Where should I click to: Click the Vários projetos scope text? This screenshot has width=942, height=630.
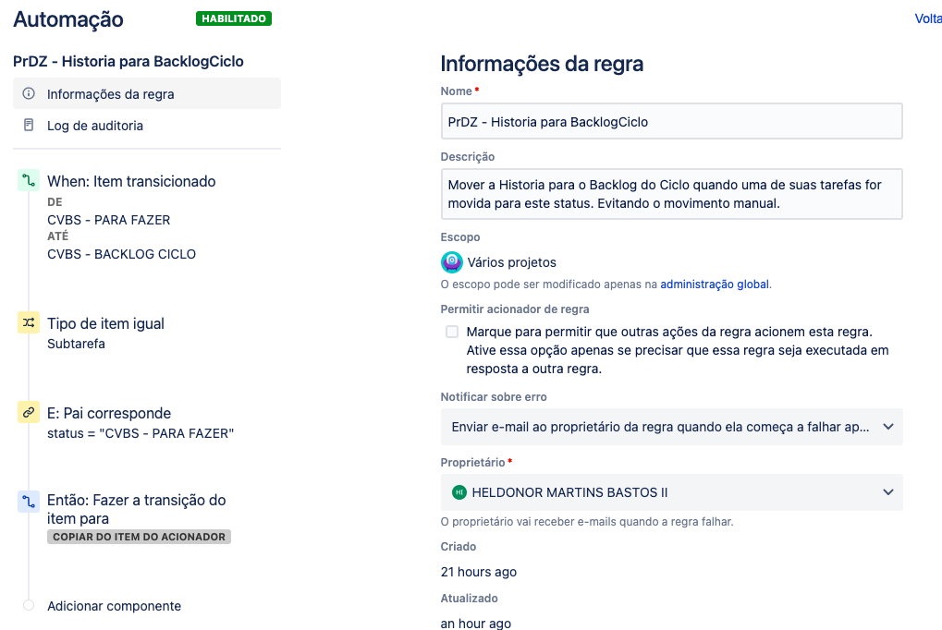point(512,262)
